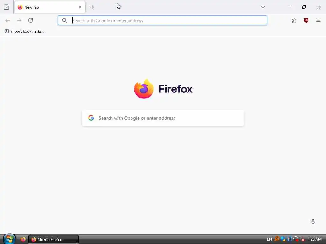
Task: Click the magnifier icon in the address bar
Action: pos(65,20)
